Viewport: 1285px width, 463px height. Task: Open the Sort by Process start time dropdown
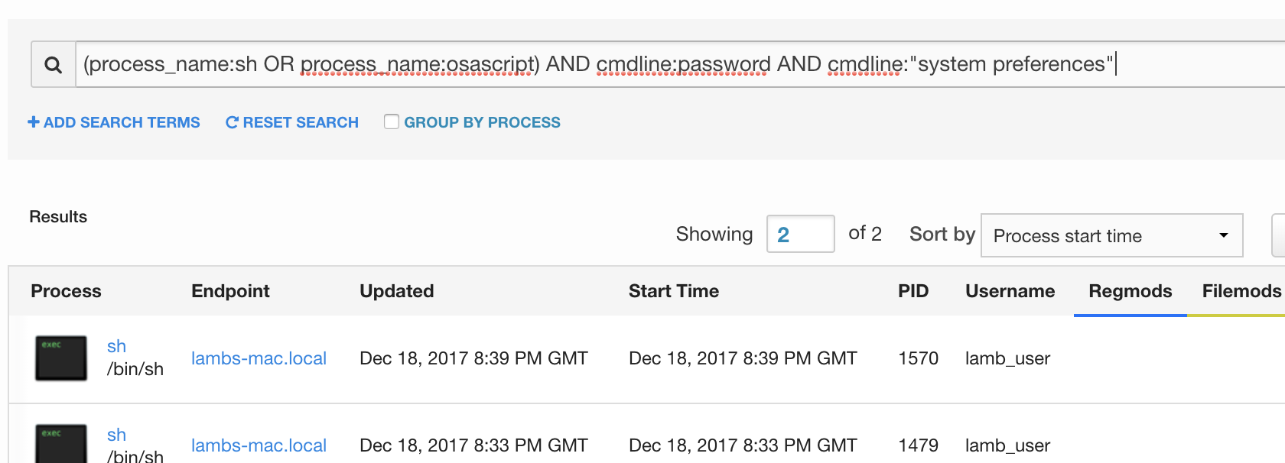1111,235
